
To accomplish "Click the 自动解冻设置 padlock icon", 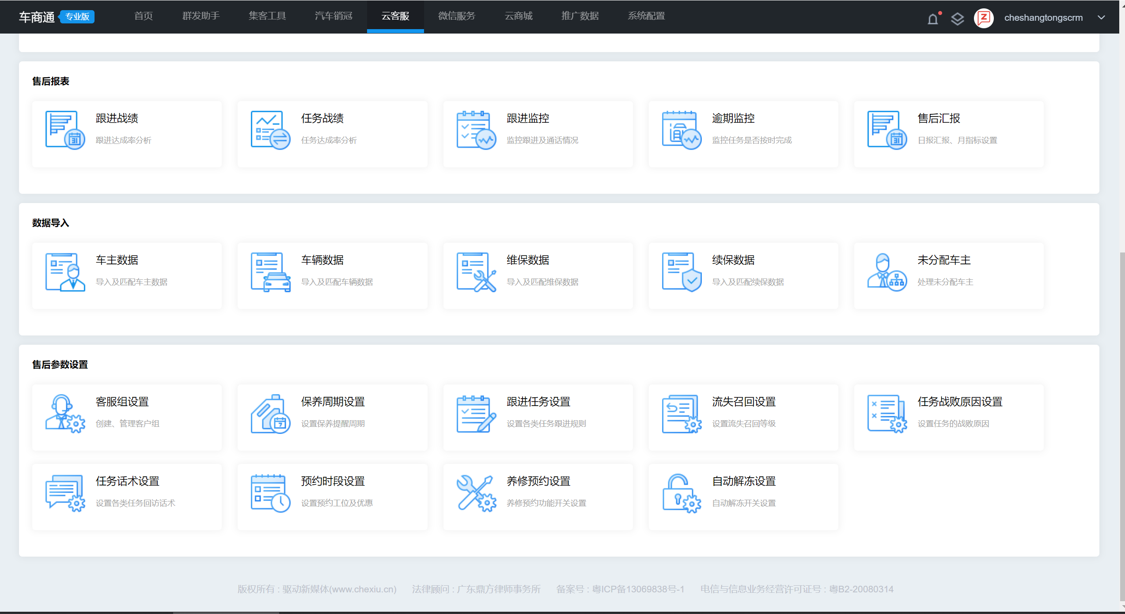I will pyautogui.click(x=681, y=493).
